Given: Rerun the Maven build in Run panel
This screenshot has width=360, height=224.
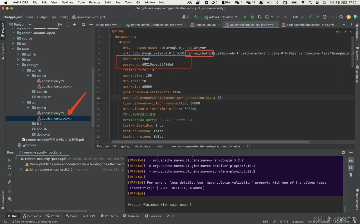Looking at the screenshot, I should point(9,160).
